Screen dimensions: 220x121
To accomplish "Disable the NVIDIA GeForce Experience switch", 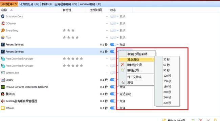I will 113,87.
